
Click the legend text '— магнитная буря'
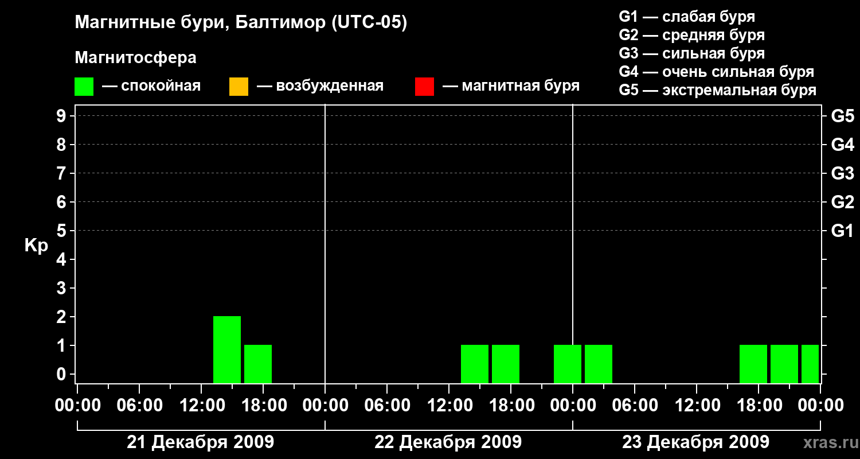click(511, 87)
